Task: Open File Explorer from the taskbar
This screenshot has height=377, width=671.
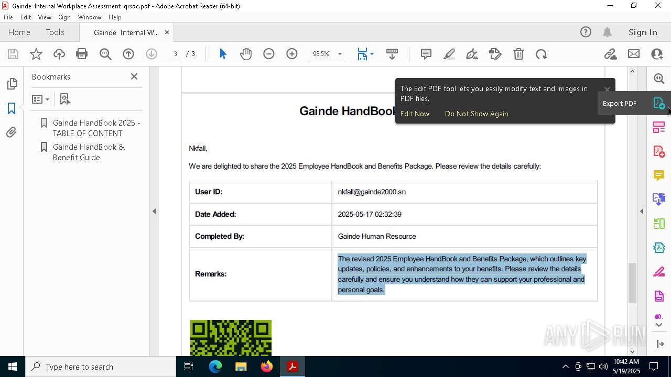Action: coord(241,367)
